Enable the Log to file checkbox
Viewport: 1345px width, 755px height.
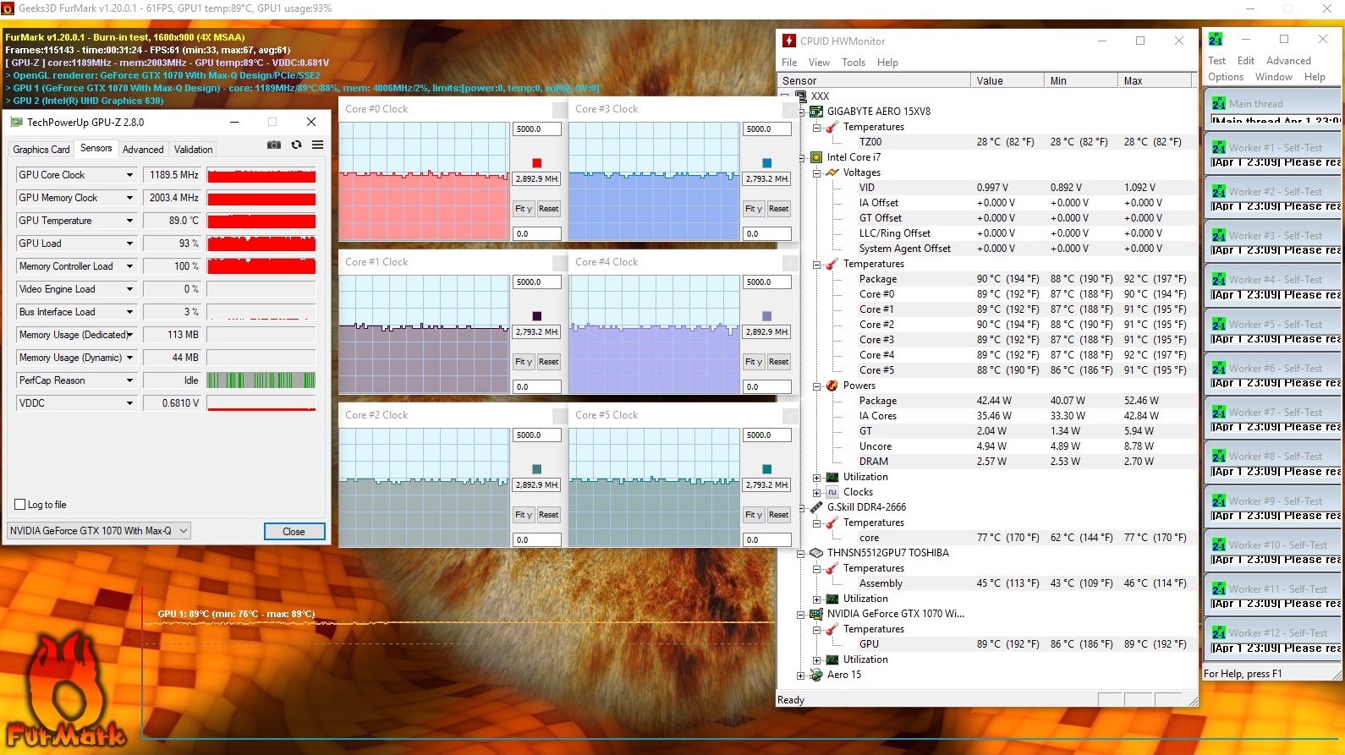pyautogui.click(x=20, y=505)
